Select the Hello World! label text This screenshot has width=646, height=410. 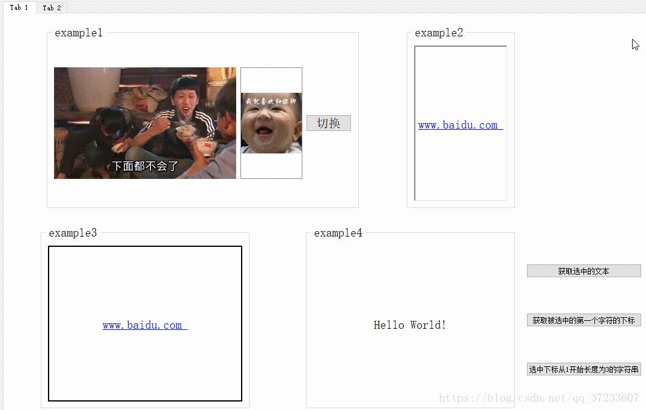(x=409, y=325)
